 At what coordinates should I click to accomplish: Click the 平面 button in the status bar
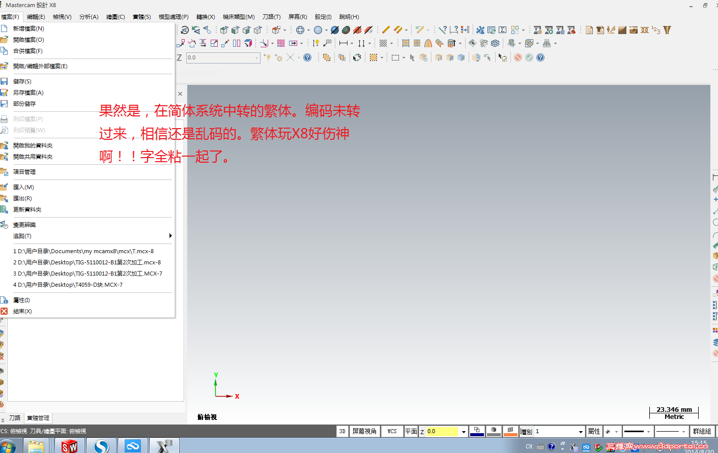pos(411,431)
